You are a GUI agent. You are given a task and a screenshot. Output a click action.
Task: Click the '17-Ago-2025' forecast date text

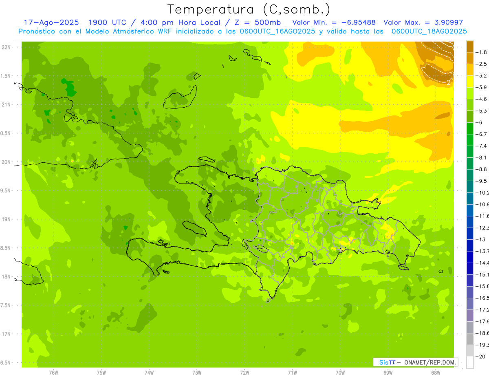point(51,22)
